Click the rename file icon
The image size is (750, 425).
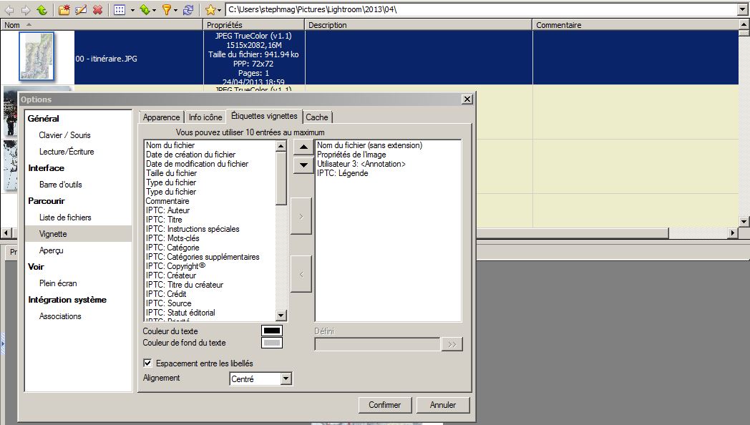(x=81, y=10)
